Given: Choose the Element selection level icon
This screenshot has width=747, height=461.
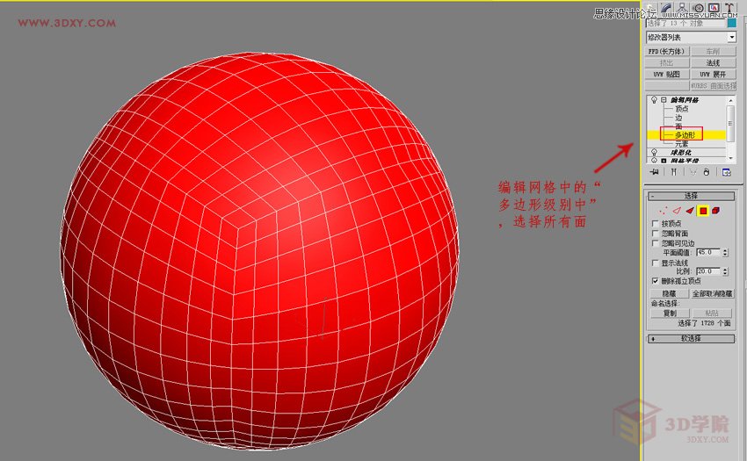Looking at the screenshot, I should 715,211.
